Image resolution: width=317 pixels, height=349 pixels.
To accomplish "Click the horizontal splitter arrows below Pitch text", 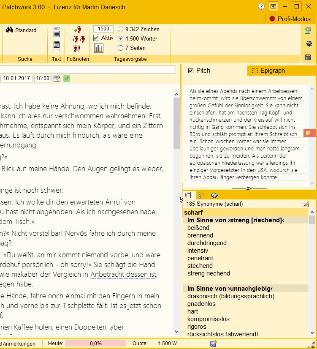I will point(249,188).
